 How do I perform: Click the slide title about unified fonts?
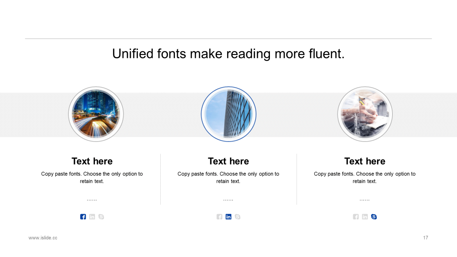pyautogui.click(x=228, y=54)
